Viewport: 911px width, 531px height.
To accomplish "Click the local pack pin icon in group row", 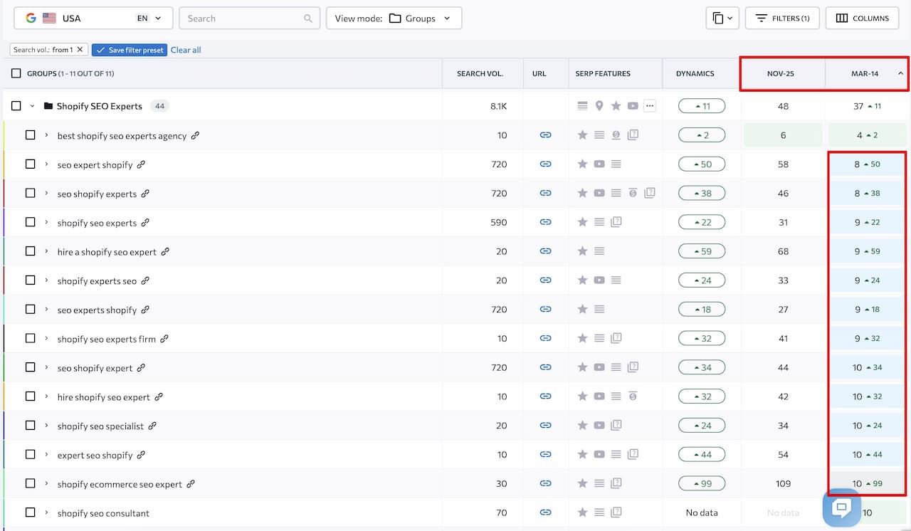I will coord(599,106).
